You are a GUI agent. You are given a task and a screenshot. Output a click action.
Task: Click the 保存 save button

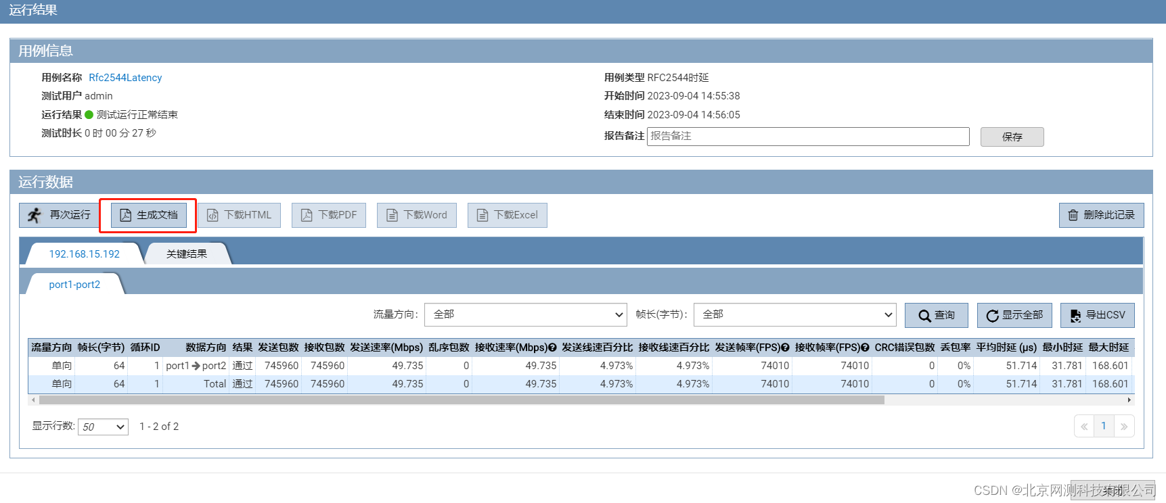[1012, 137]
